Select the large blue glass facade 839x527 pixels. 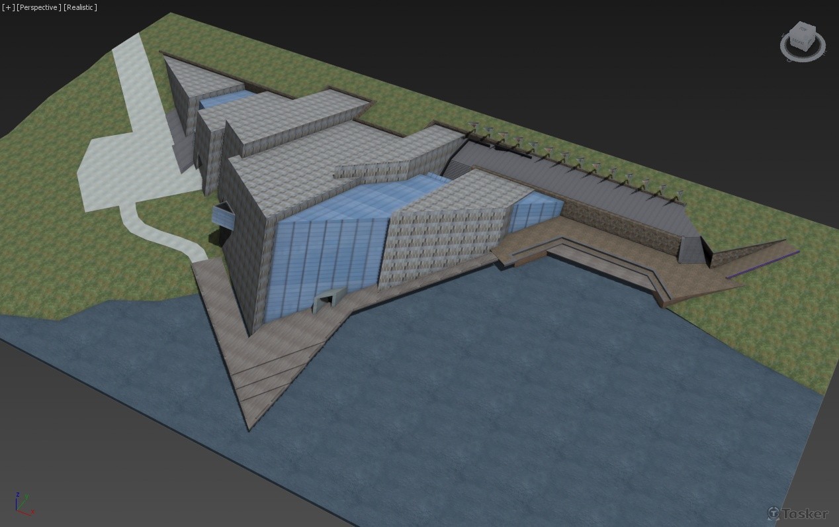click(324, 258)
